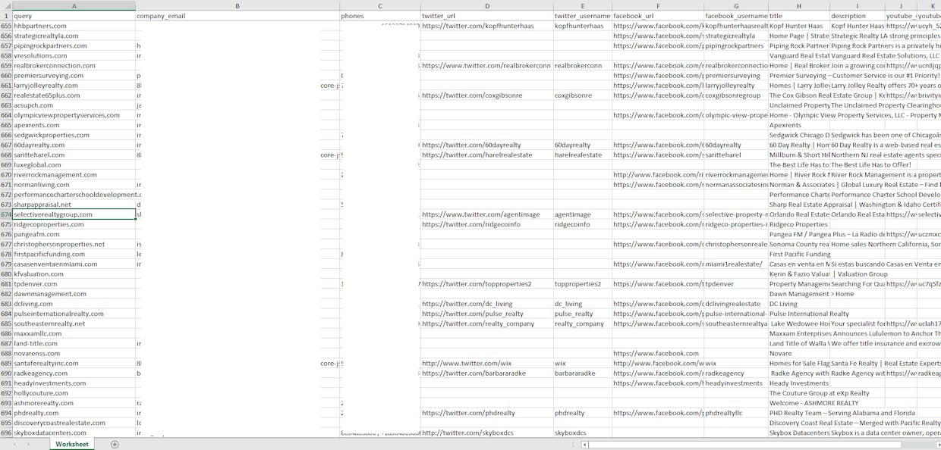Viewport: 941px width, 450px height.
Task: Select cell 'vresolutions.com'
Action: (74, 55)
